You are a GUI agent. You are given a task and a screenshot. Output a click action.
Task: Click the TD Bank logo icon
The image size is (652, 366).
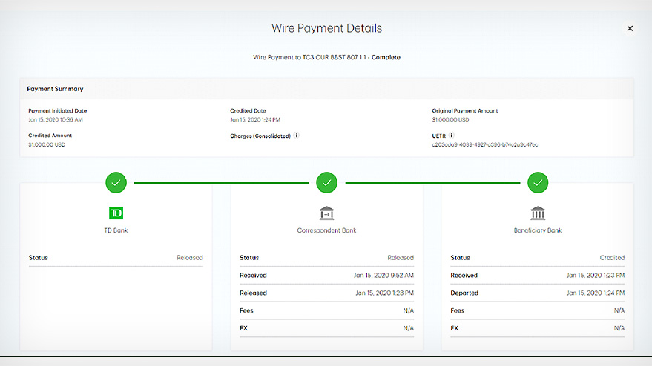point(116,213)
